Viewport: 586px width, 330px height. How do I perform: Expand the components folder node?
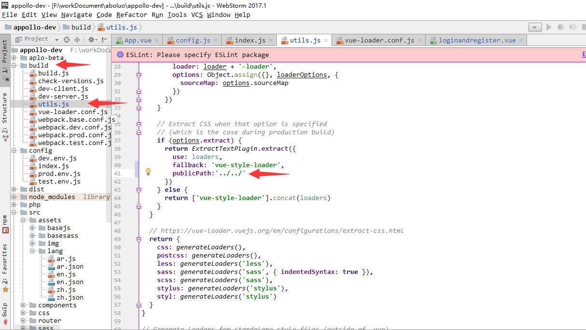click(23, 305)
